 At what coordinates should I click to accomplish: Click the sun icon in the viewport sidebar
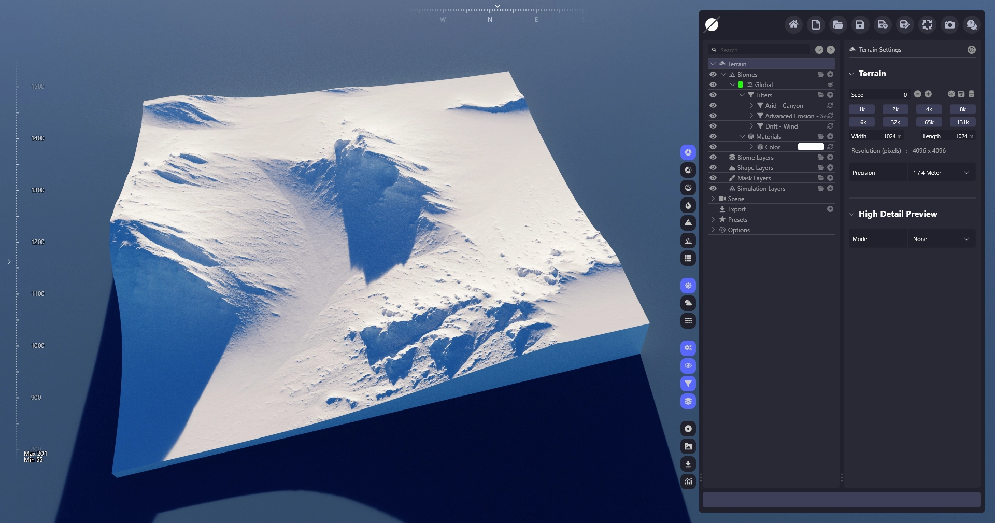[688, 286]
